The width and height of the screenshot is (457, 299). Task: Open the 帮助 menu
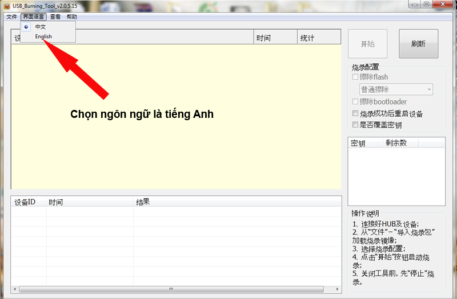point(71,17)
